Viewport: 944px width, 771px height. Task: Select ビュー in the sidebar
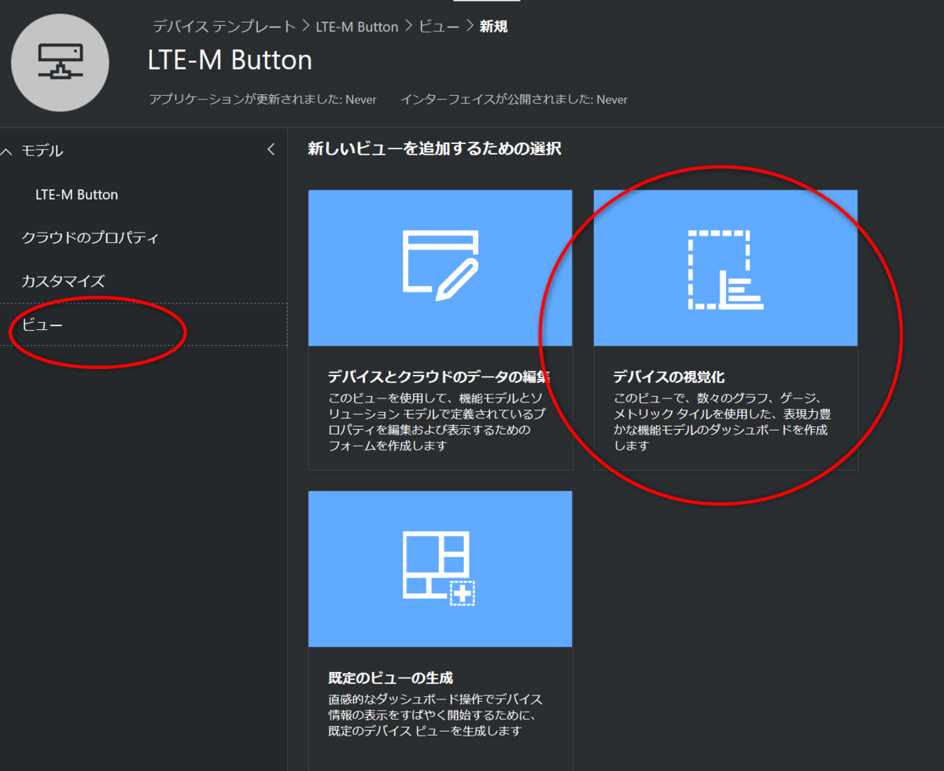tap(143, 325)
